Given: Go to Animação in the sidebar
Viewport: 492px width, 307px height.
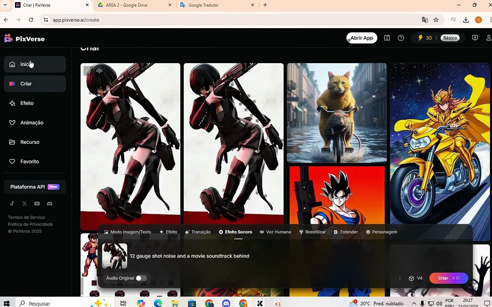Looking at the screenshot, I should pos(35,122).
